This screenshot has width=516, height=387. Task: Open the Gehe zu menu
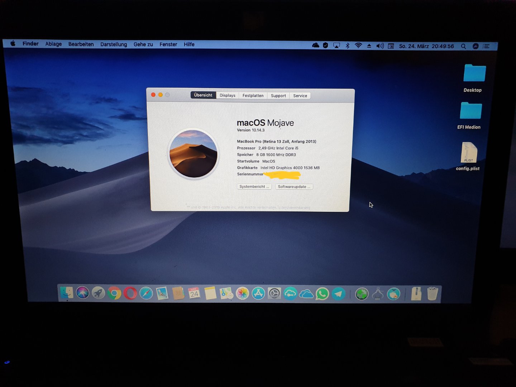tap(143, 44)
